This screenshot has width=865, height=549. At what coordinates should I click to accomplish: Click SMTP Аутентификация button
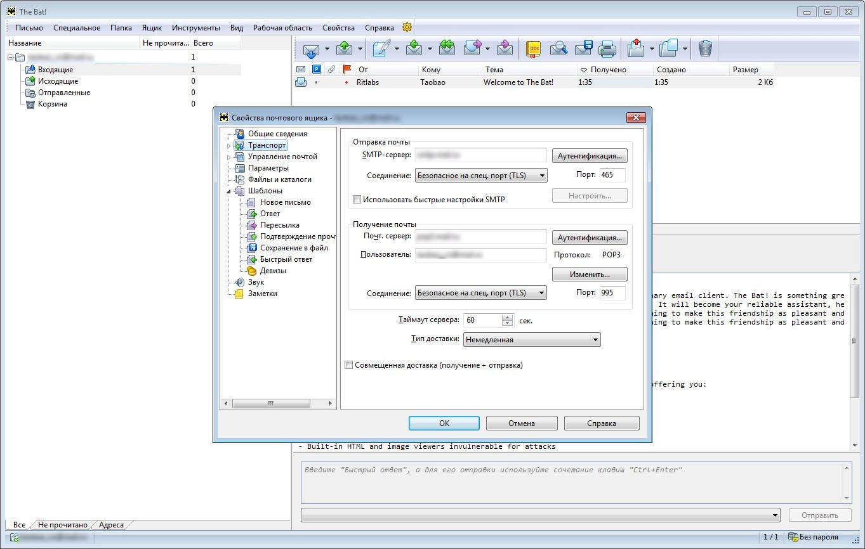pos(590,155)
